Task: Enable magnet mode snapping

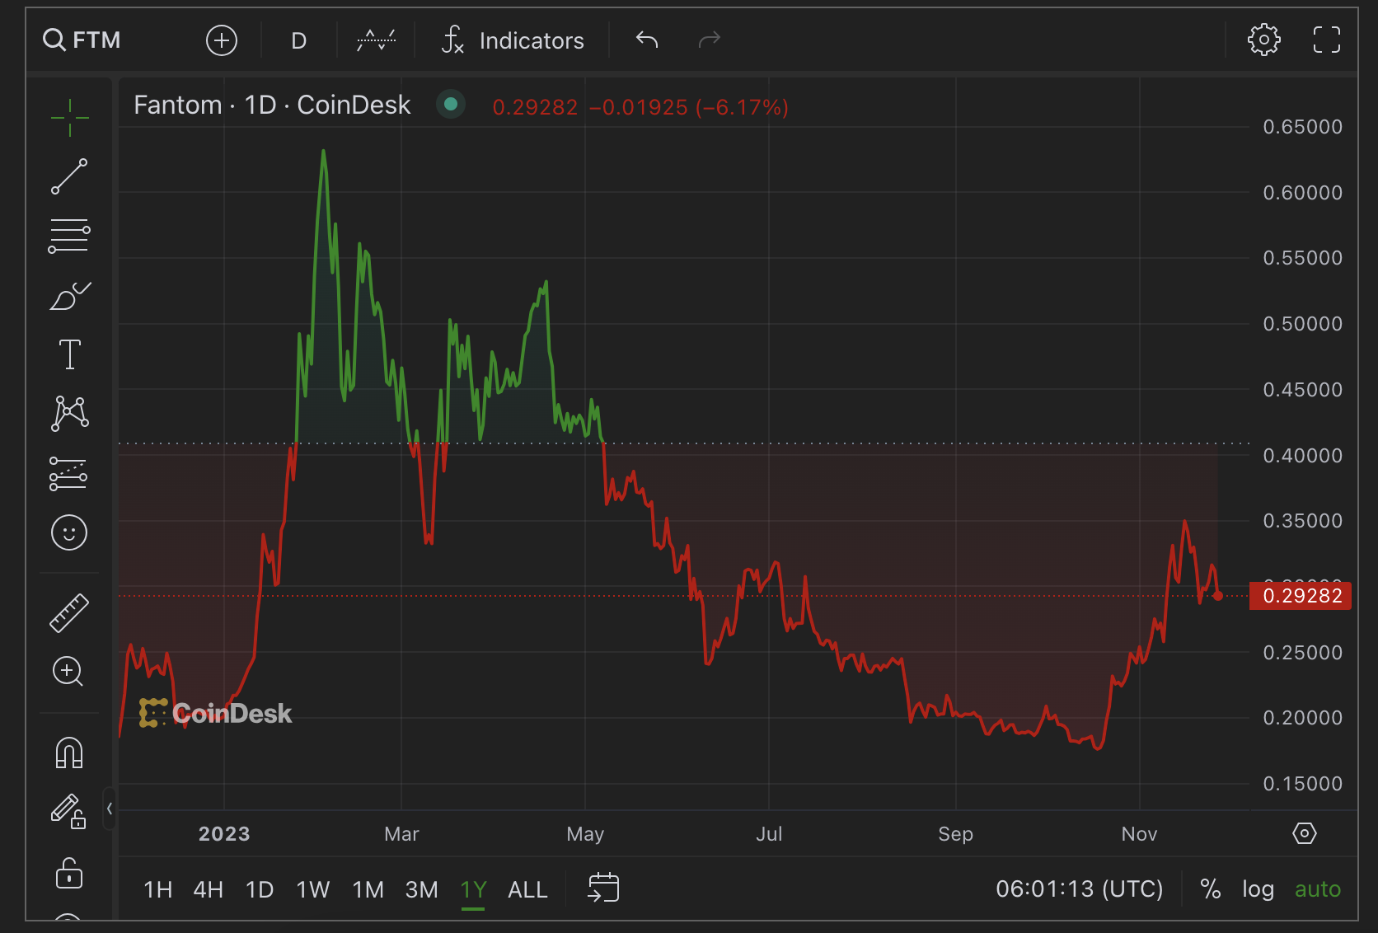Action: pyautogui.click(x=69, y=752)
